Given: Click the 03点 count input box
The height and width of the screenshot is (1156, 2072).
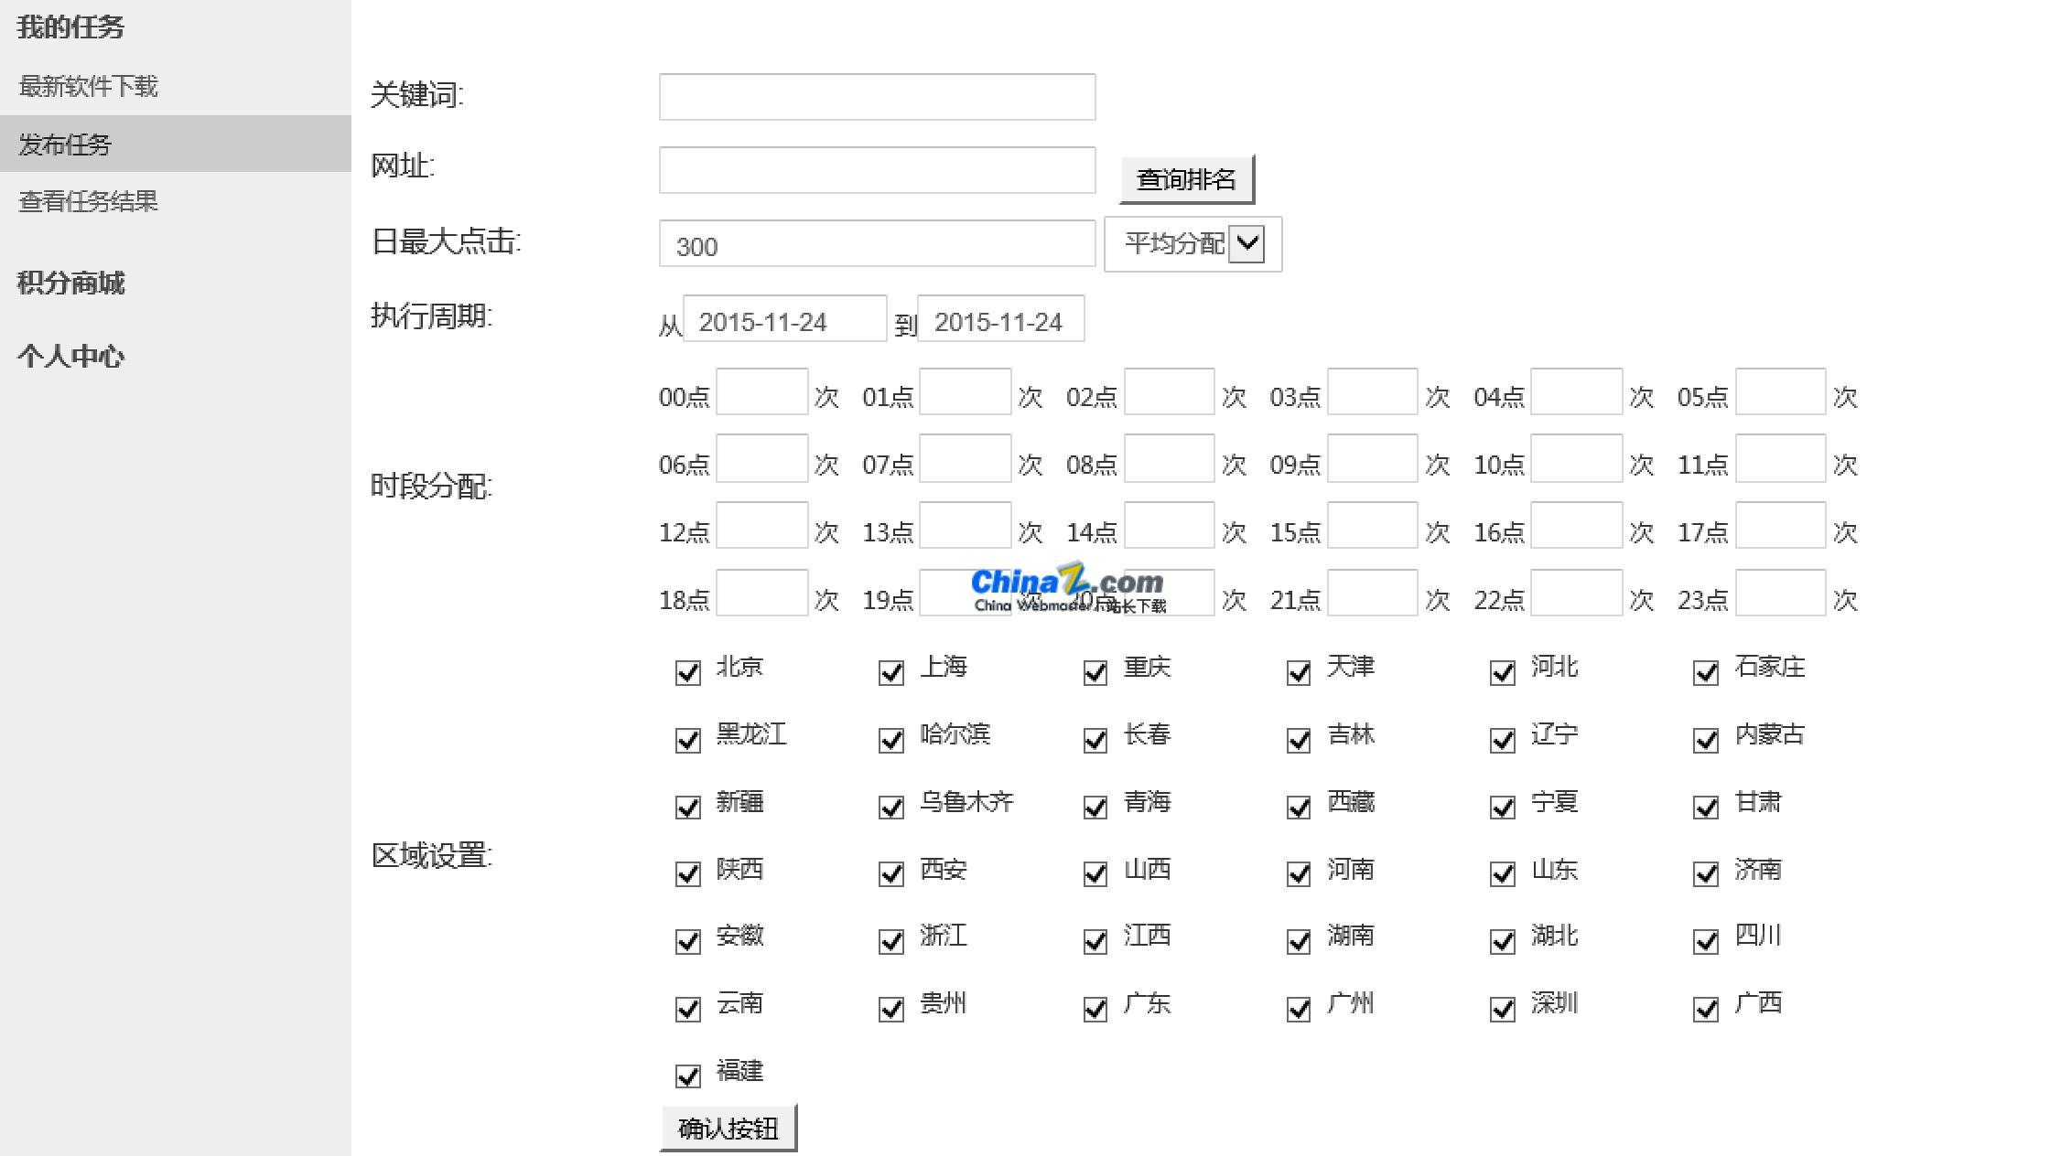Looking at the screenshot, I should (1372, 391).
